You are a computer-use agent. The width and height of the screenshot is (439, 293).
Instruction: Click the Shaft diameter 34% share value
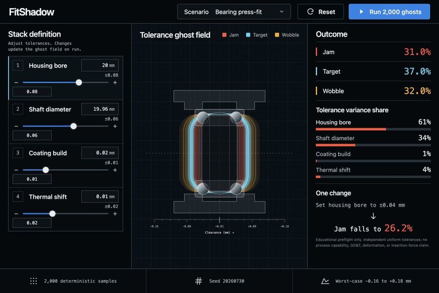(x=424, y=137)
